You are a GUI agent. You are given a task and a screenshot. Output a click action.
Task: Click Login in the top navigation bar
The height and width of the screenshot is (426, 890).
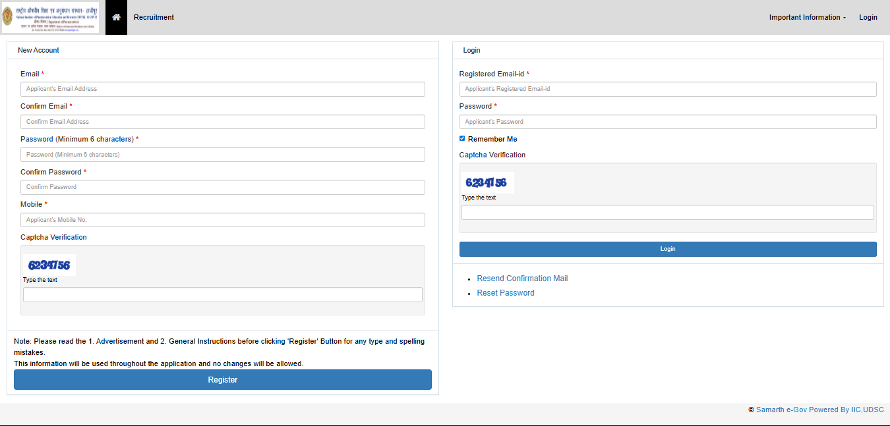(868, 17)
